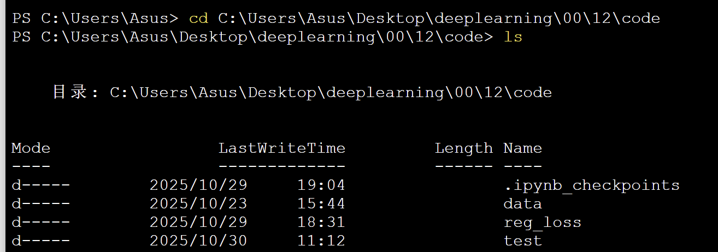Image resolution: width=718 pixels, height=252 pixels.
Task: Click the yellow cd command text
Action: (198, 19)
